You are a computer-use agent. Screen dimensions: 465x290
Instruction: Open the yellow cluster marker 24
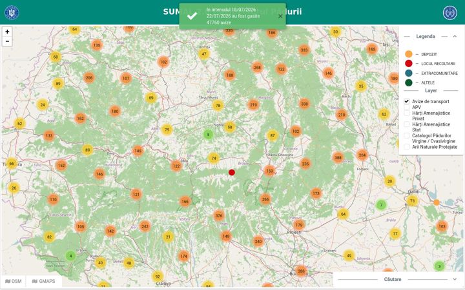43,104
